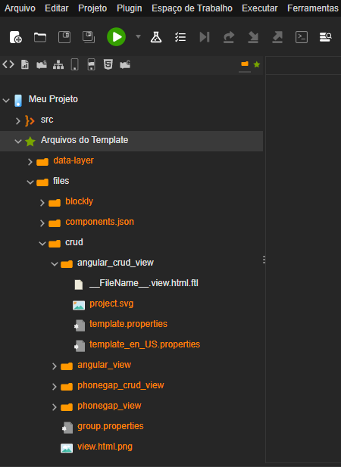This screenshot has width=341, height=467.
Task: Click the checklist tasks icon
Action: (x=180, y=37)
